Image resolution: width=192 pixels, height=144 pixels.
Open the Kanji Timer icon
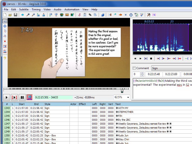pos(136,15)
